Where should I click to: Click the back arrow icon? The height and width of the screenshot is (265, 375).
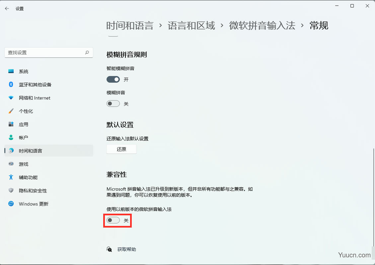pyautogui.click(x=7, y=9)
